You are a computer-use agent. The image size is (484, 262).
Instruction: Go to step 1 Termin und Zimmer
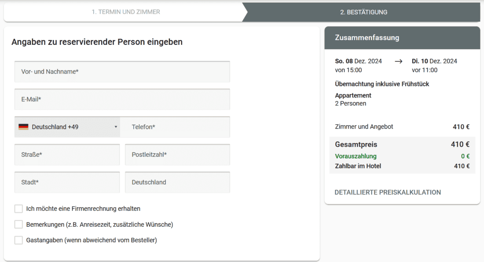tap(126, 12)
